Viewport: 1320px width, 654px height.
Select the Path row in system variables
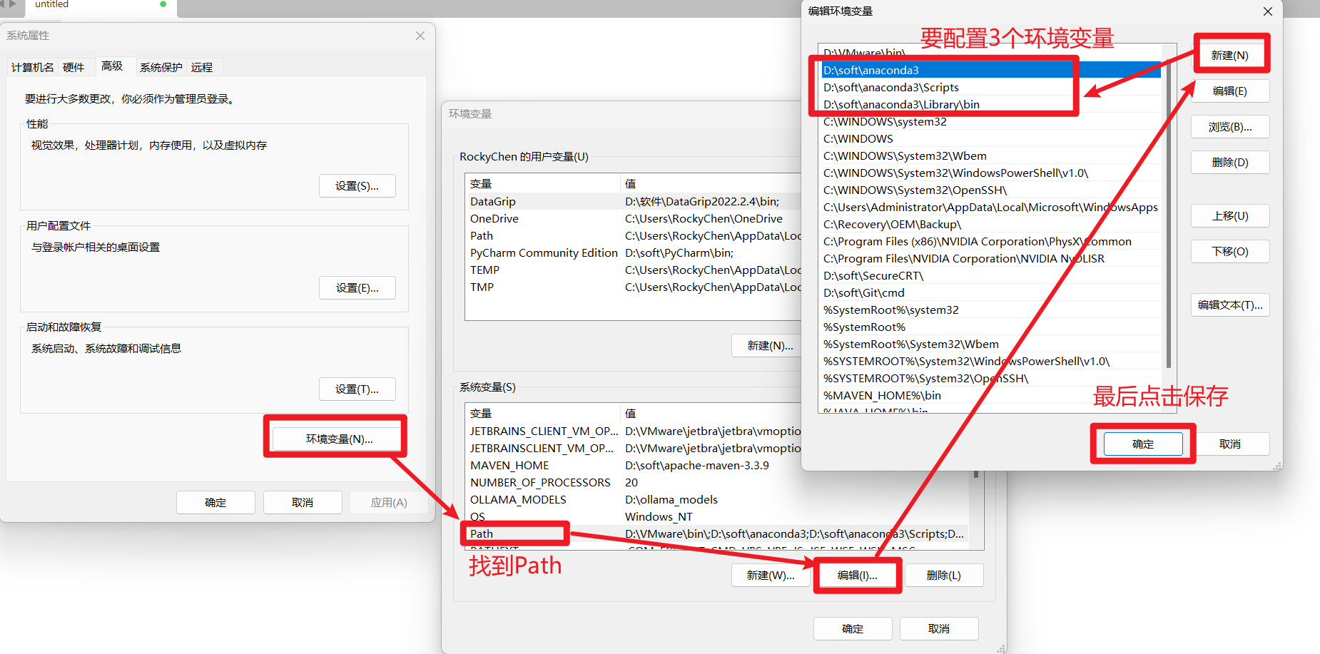tap(515, 533)
